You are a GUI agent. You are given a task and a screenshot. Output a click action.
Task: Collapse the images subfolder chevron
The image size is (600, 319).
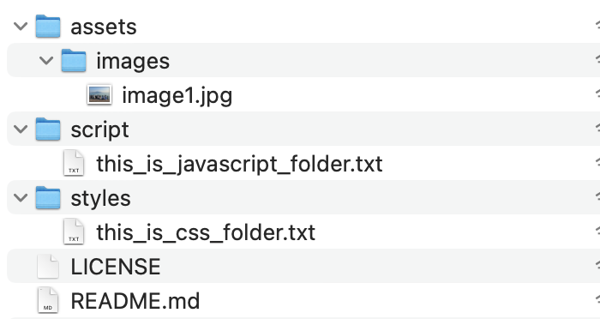click(x=46, y=61)
